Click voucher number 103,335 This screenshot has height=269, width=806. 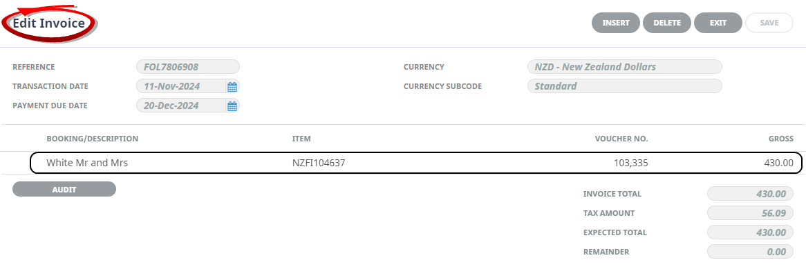(631, 163)
